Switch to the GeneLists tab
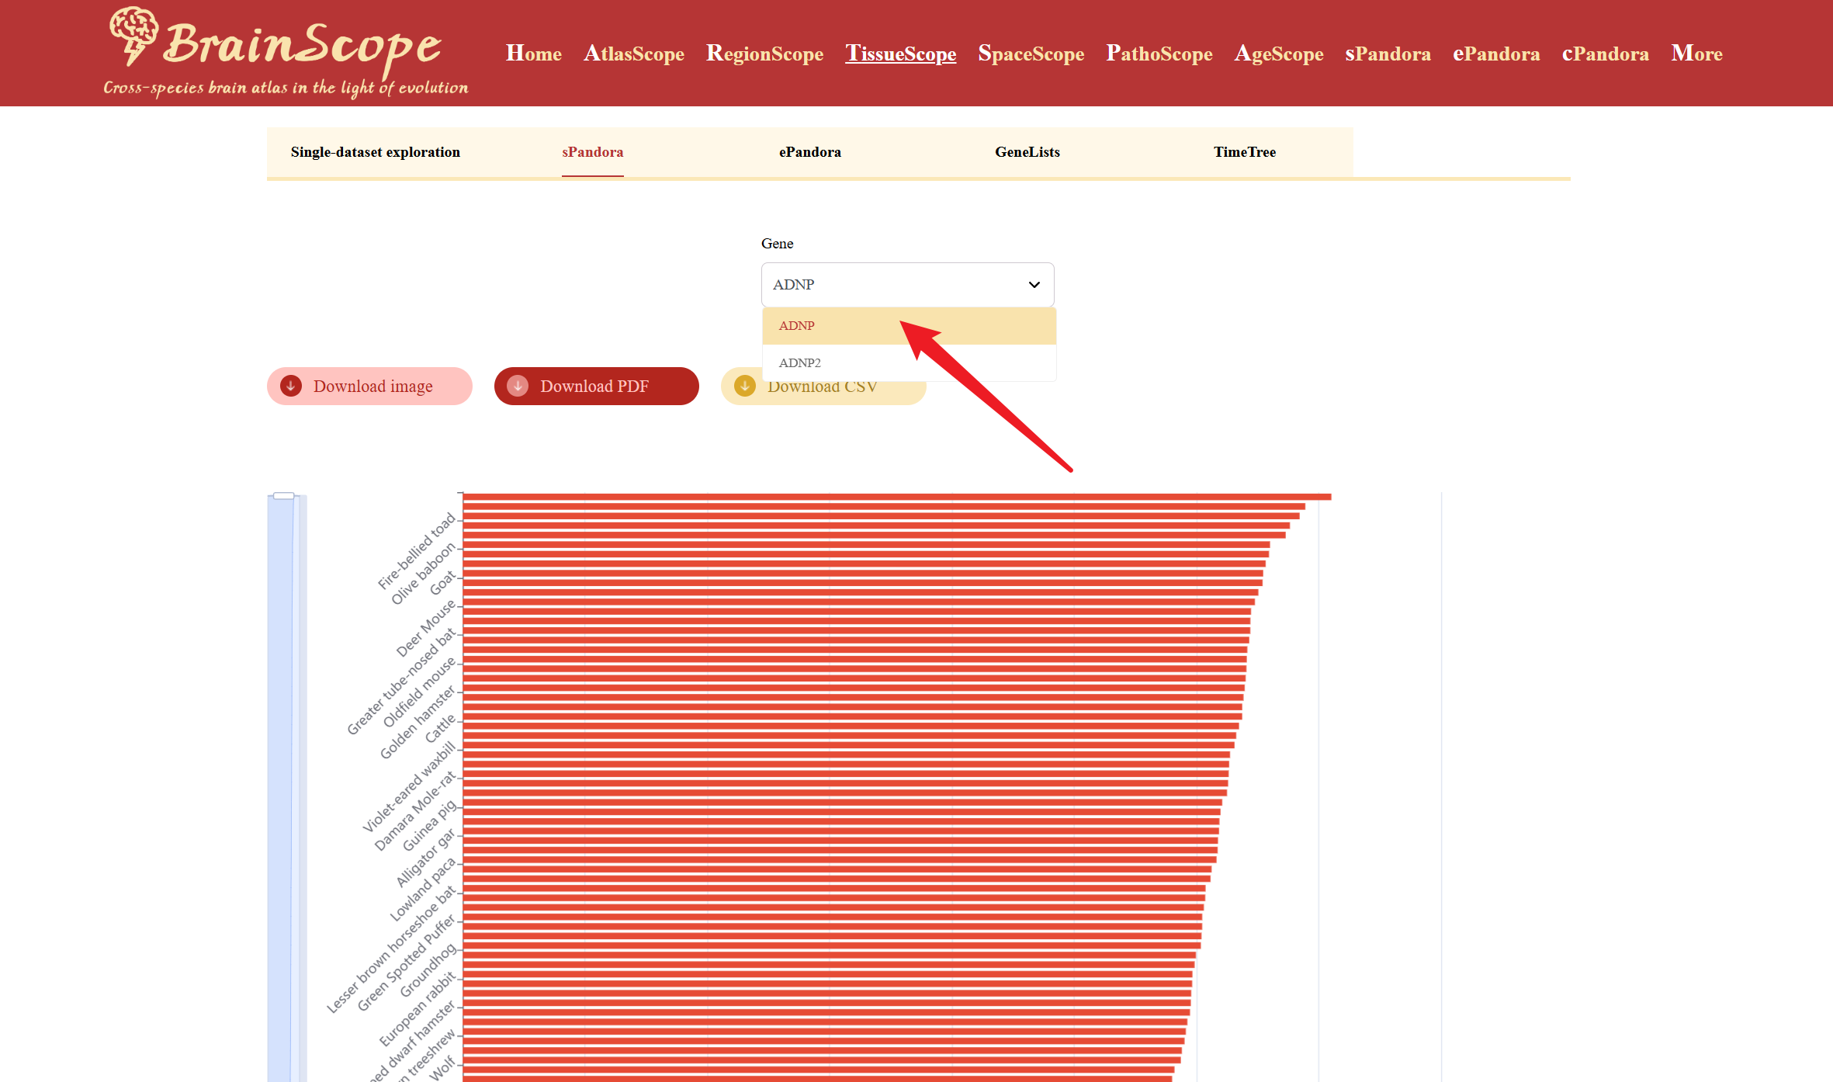 click(1027, 152)
